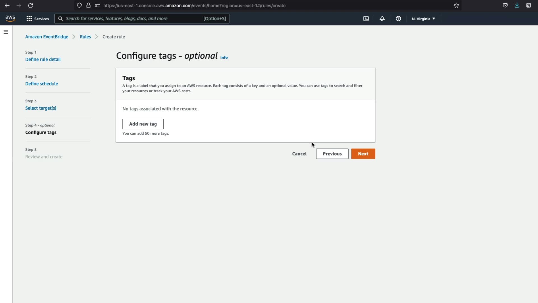Reload the browser page
This screenshot has width=538, height=303.
pyautogui.click(x=31, y=5)
